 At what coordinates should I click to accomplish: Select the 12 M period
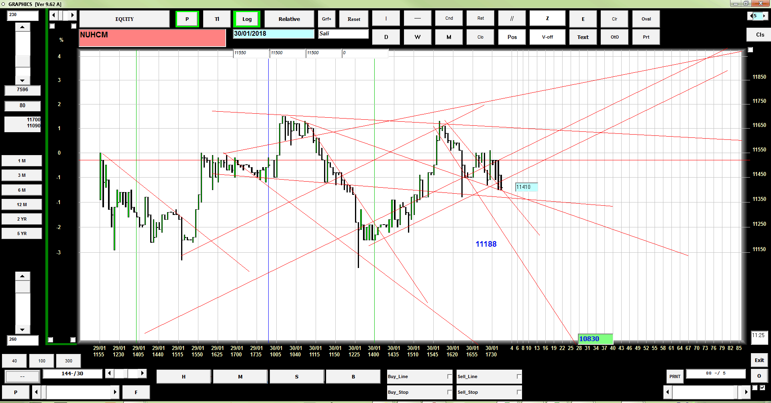[x=22, y=205]
